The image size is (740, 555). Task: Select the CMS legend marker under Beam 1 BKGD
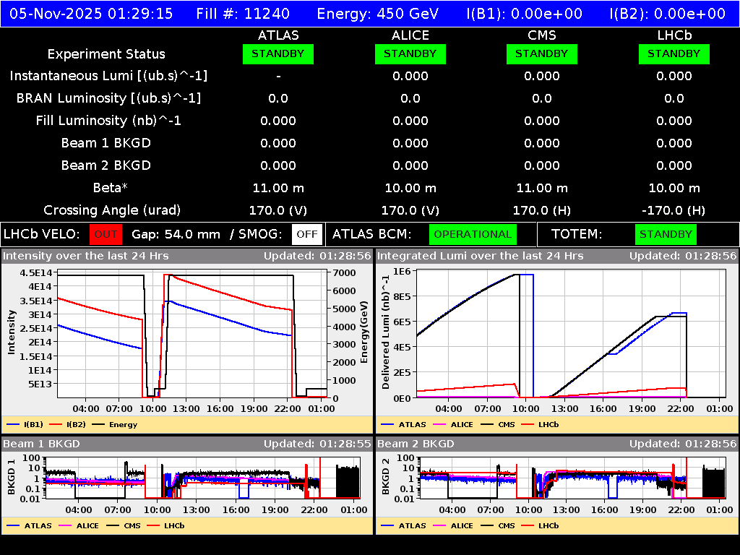(114, 525)
